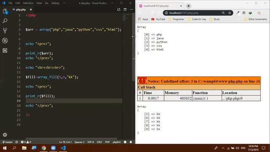Click the VS Code editor vertical scrollbar

(134, 46)
